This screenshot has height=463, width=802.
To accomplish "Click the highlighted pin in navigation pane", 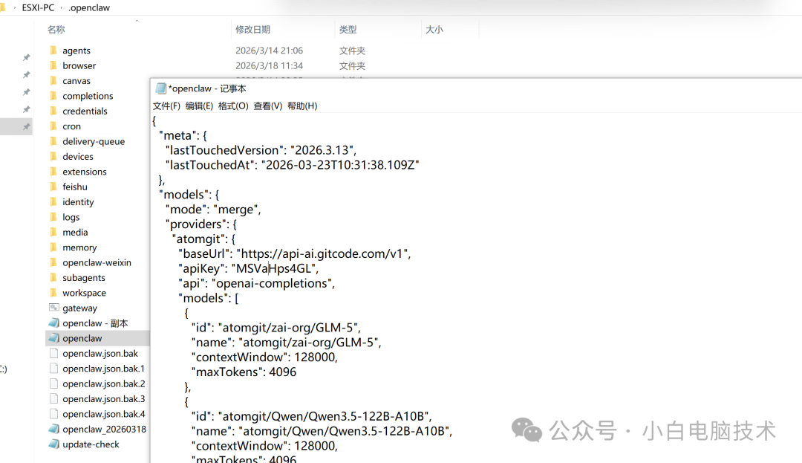I will (x=26, y=126).
